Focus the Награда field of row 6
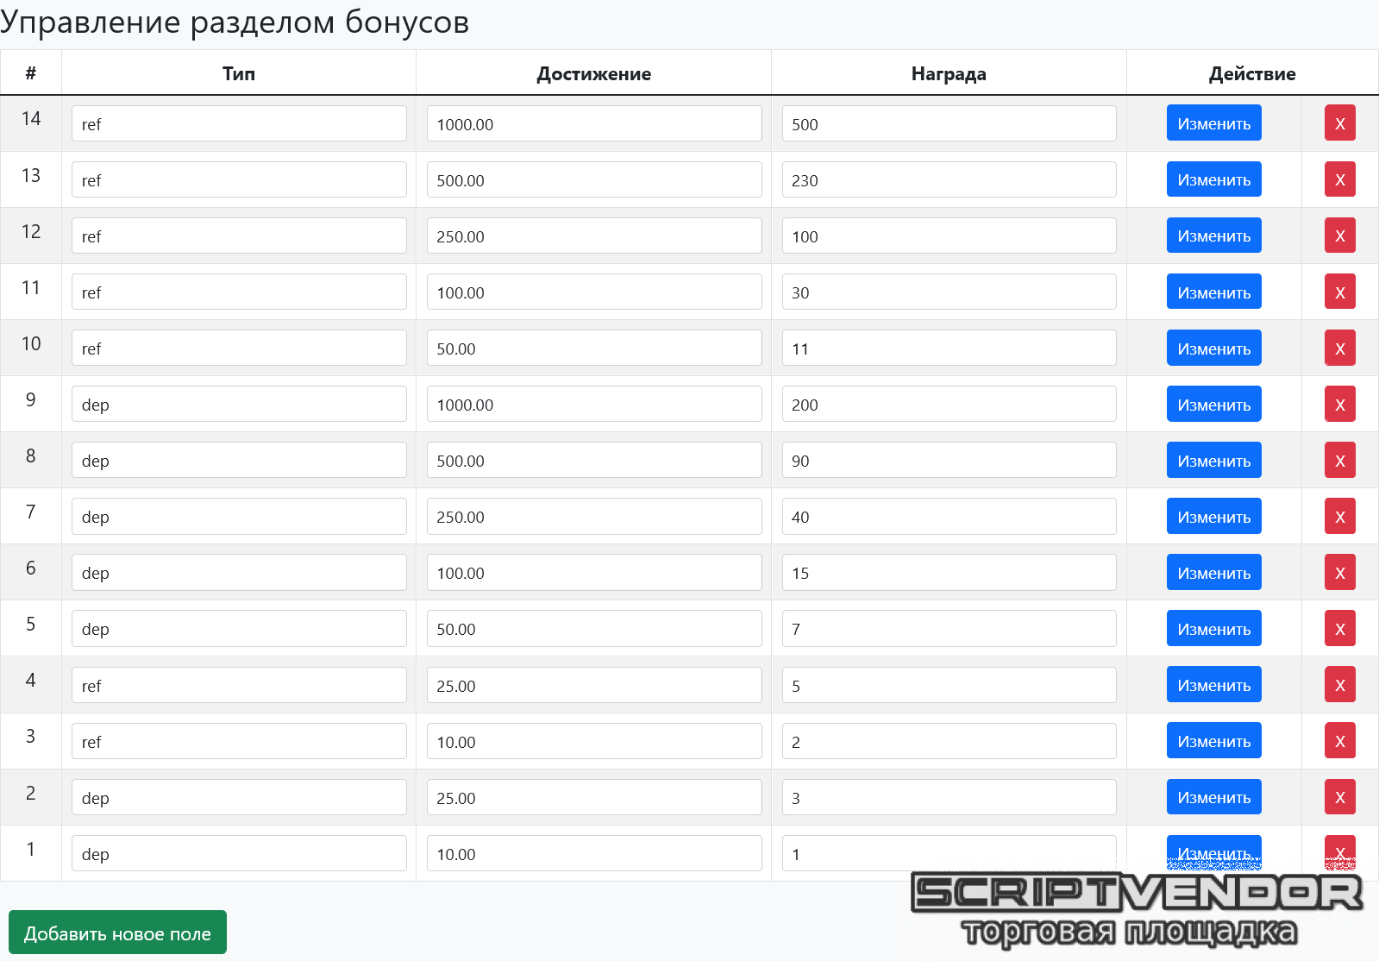 (x=949, y=573)
